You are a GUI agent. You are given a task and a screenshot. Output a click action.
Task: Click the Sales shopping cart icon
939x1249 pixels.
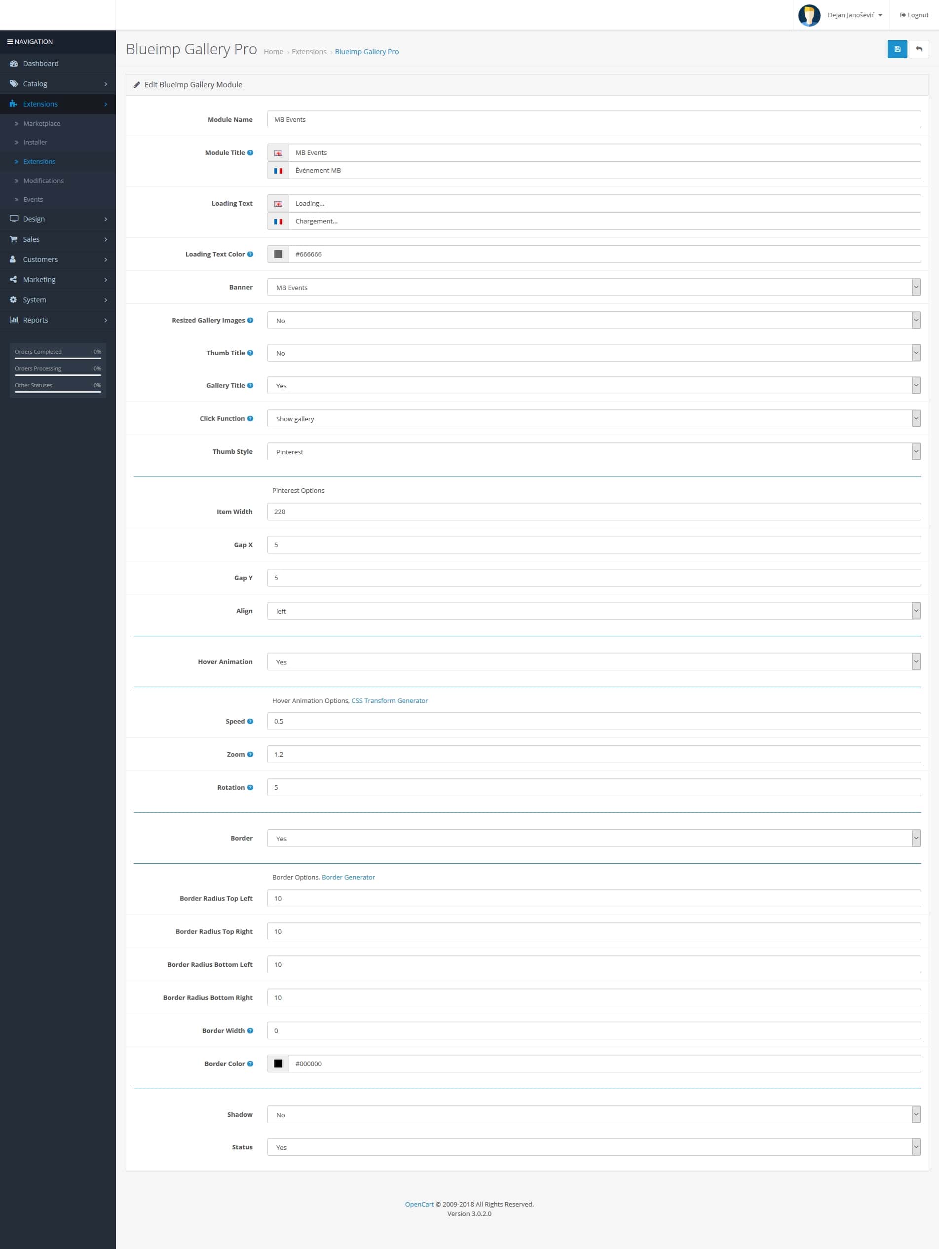13,239
